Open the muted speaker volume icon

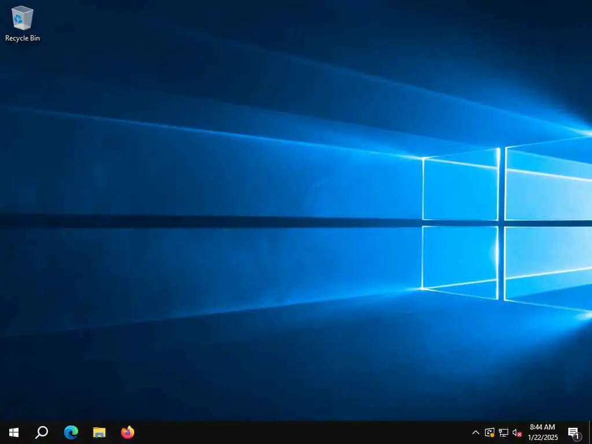517,433
